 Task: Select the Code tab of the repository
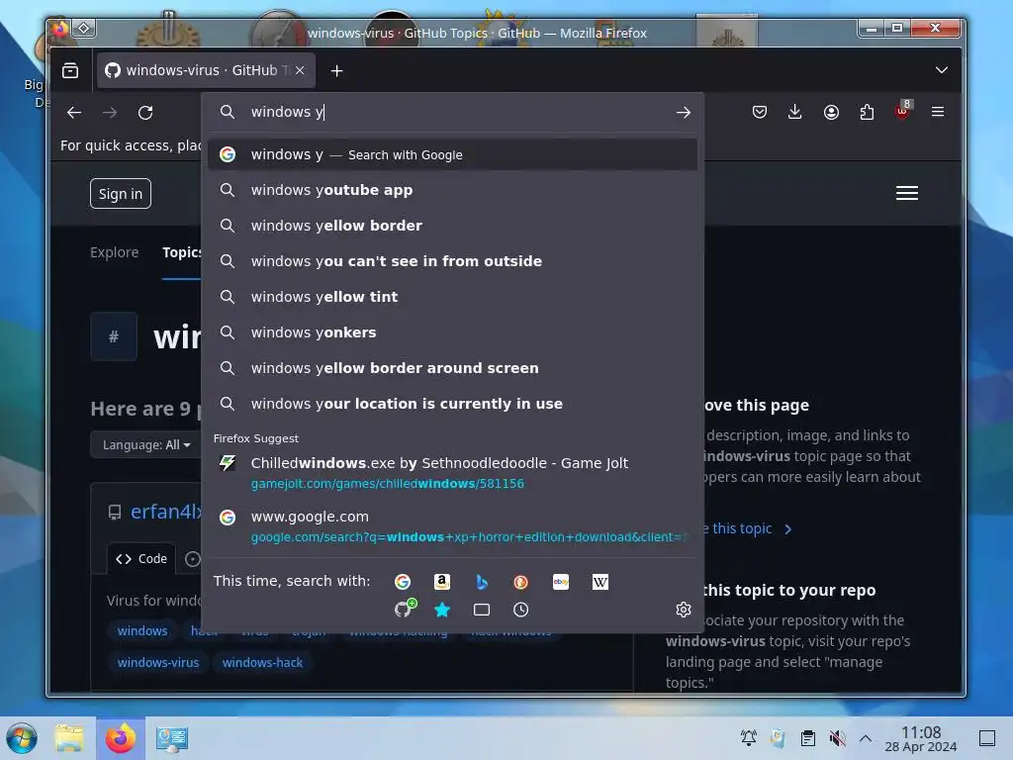pyautogui.click(x=141, y=558)
